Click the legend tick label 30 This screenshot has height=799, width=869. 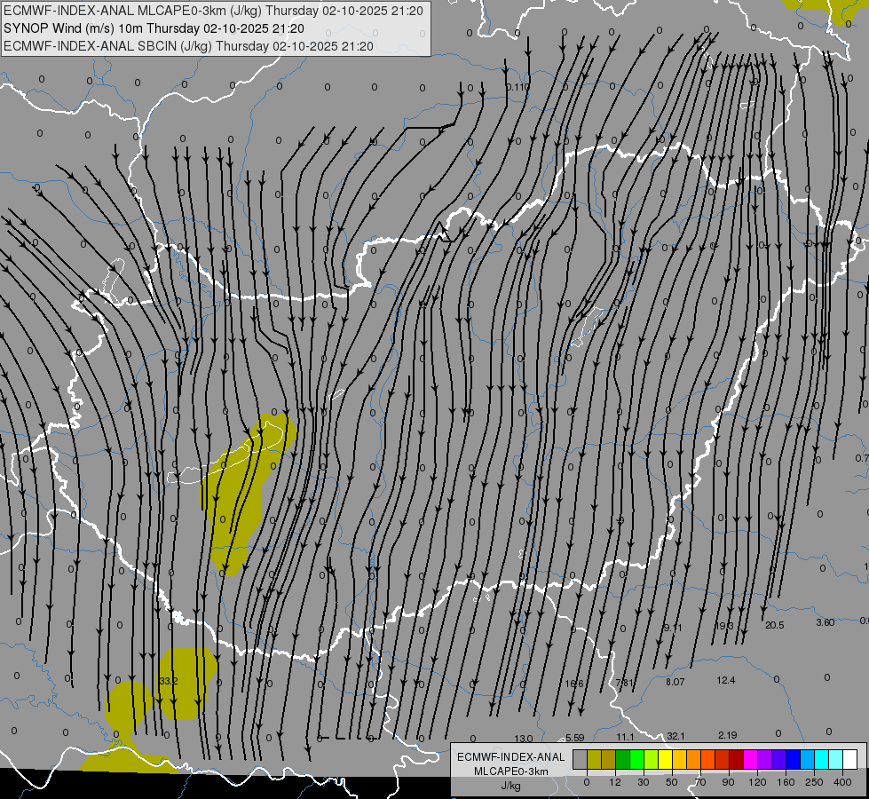coord(644,782)
